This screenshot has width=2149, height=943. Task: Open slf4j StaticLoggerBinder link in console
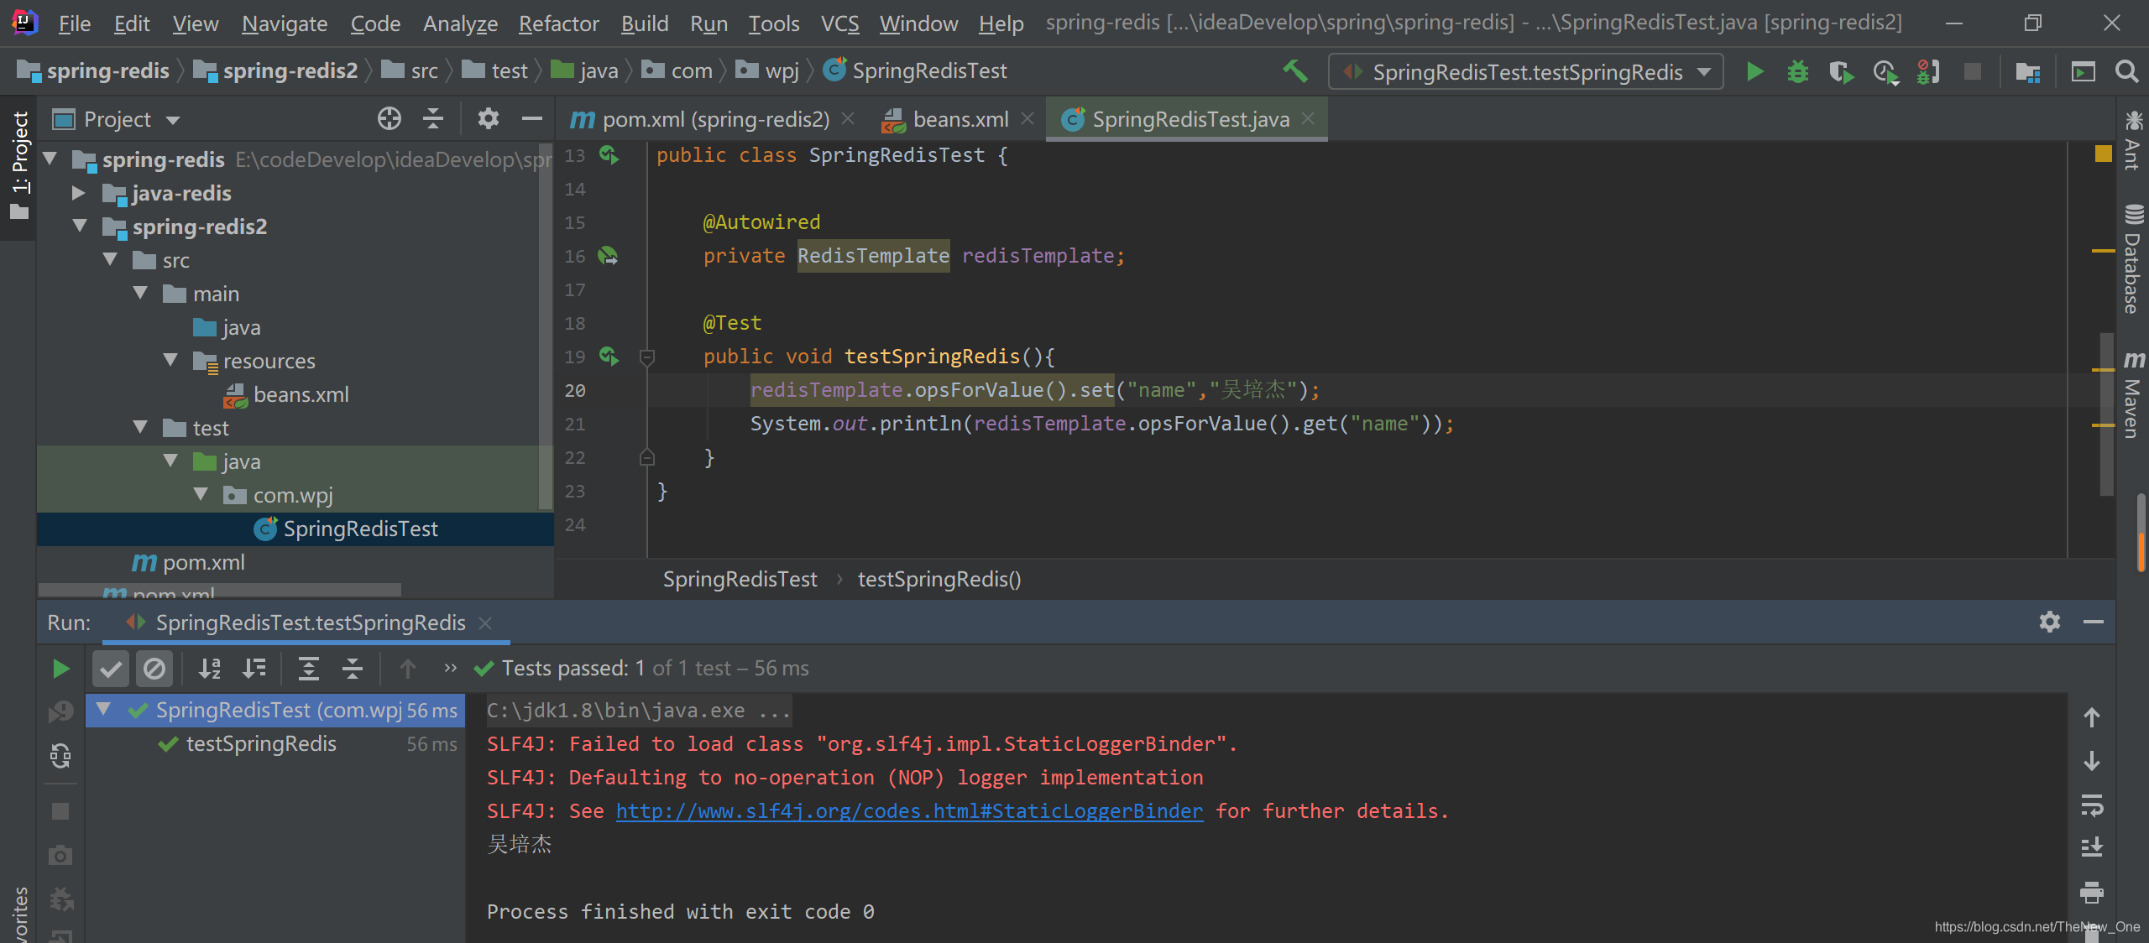point(909,810)
